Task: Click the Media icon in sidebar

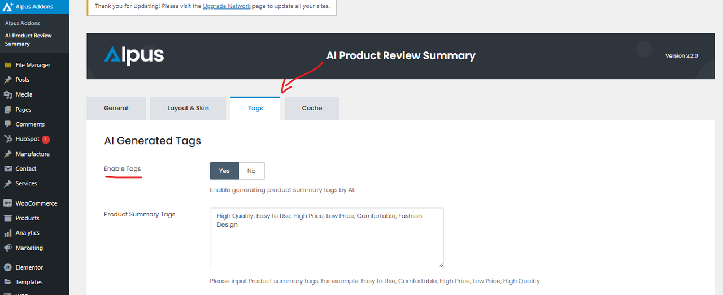Action: (8, 94)
